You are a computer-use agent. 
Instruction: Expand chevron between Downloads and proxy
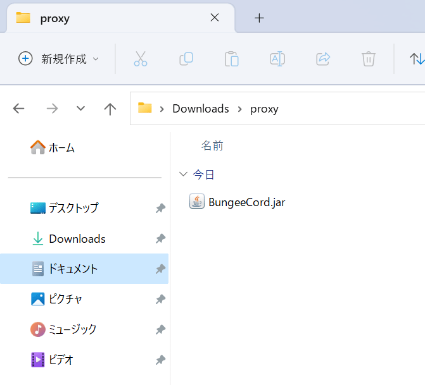[x=239, y=109]
